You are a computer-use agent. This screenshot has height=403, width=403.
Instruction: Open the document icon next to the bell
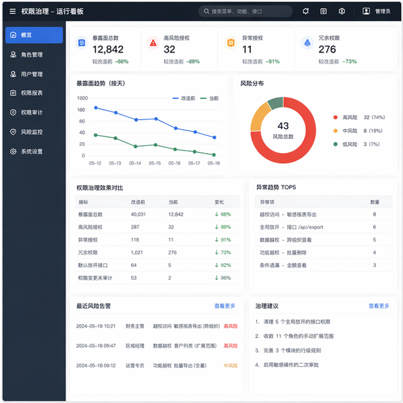(x=323, y=12)
